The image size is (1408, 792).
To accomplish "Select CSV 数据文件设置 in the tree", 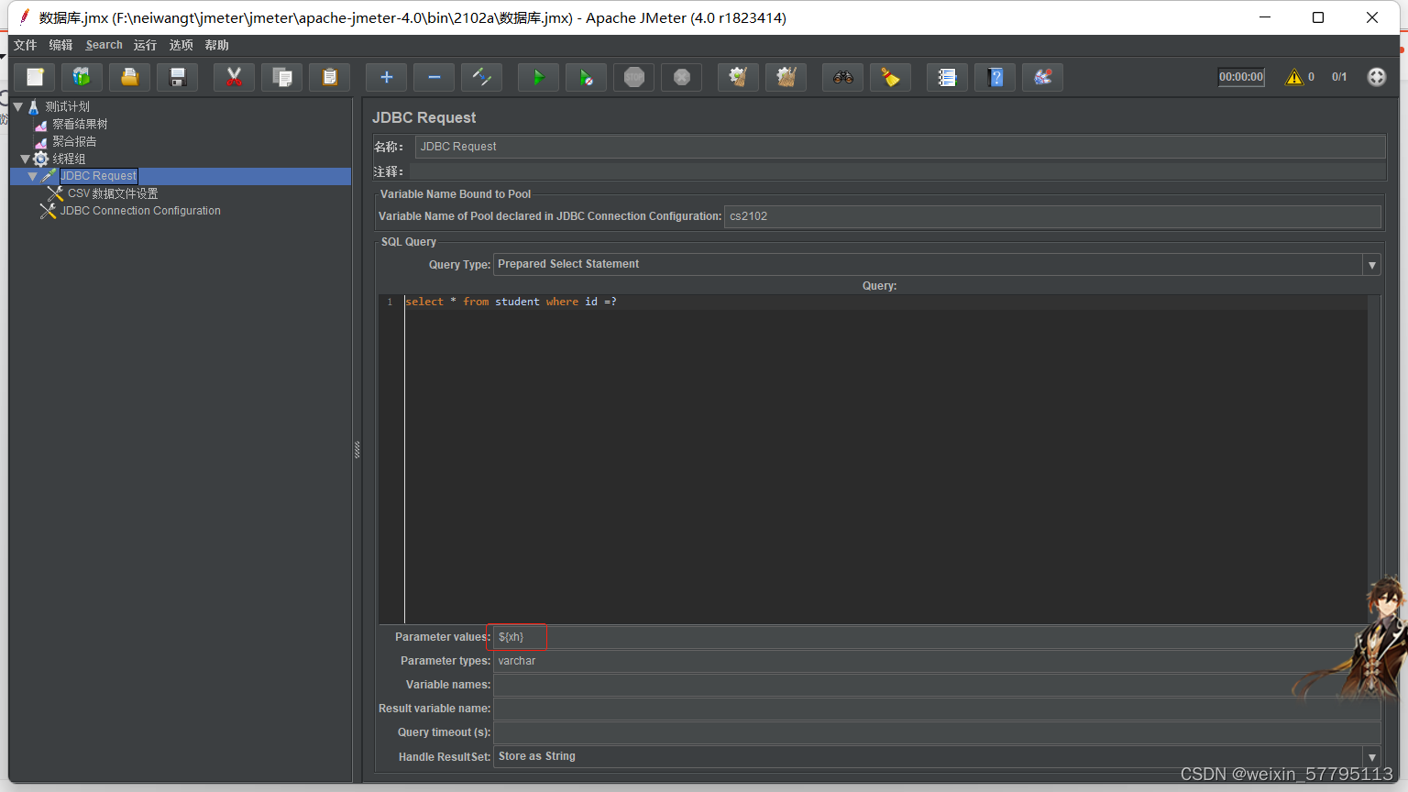I will click(x=113, y=193).
